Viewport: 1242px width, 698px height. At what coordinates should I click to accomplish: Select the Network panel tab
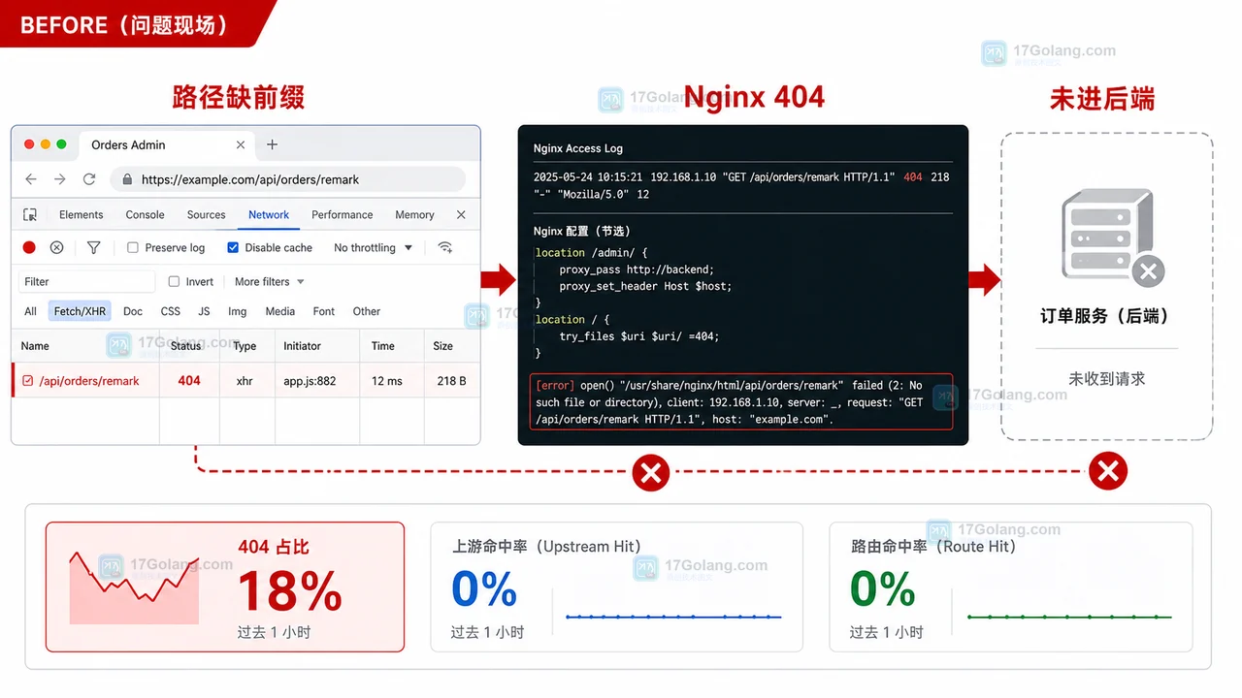(x=269, y=215)
